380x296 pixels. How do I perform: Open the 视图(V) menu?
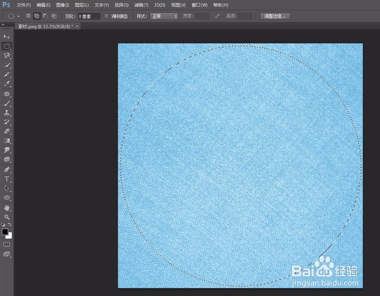point(178,5)
